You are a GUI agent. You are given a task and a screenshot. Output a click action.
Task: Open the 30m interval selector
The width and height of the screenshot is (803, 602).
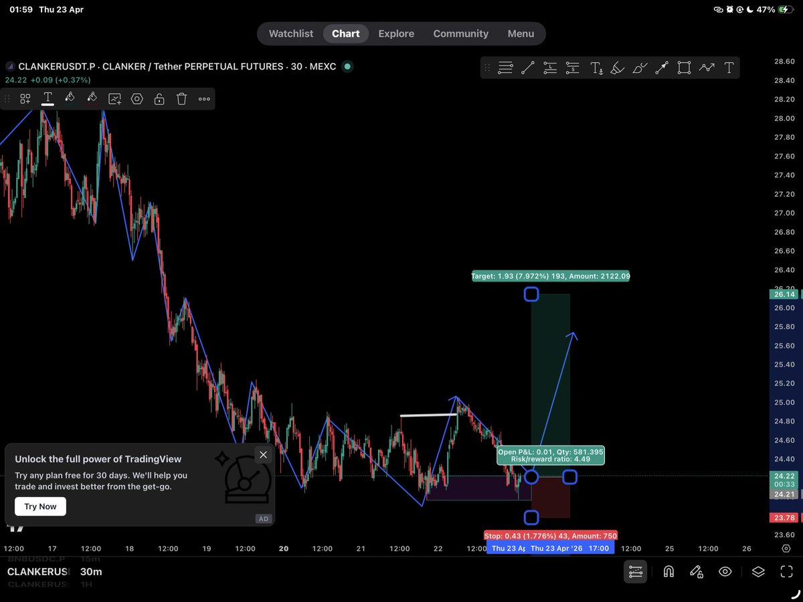(x=91, y=572)
